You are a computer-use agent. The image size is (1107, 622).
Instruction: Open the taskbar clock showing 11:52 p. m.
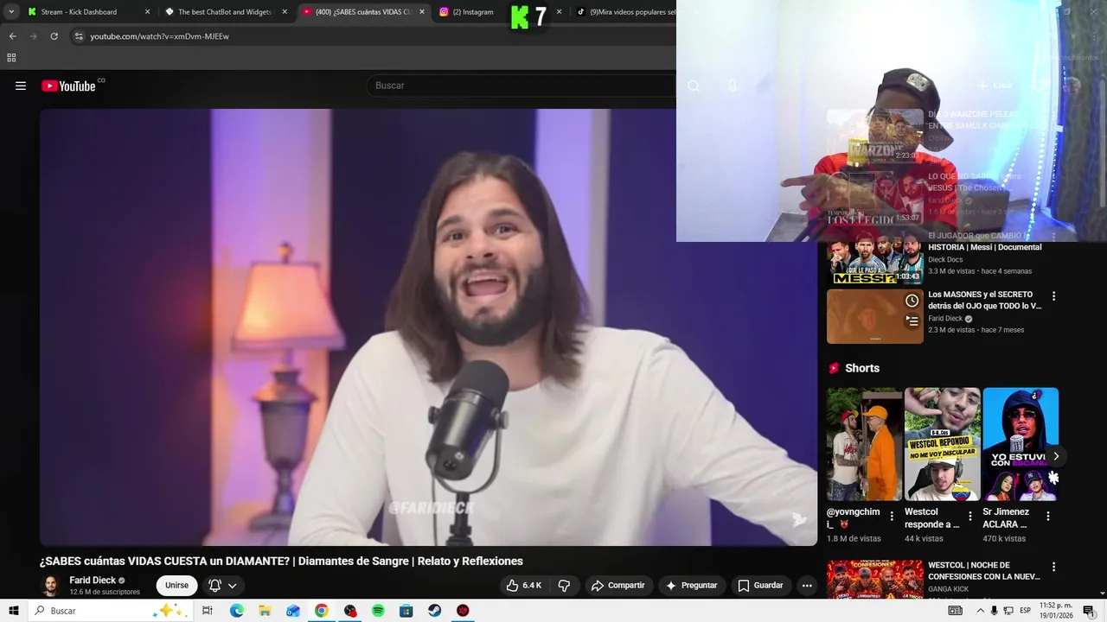click(1054, 611)
